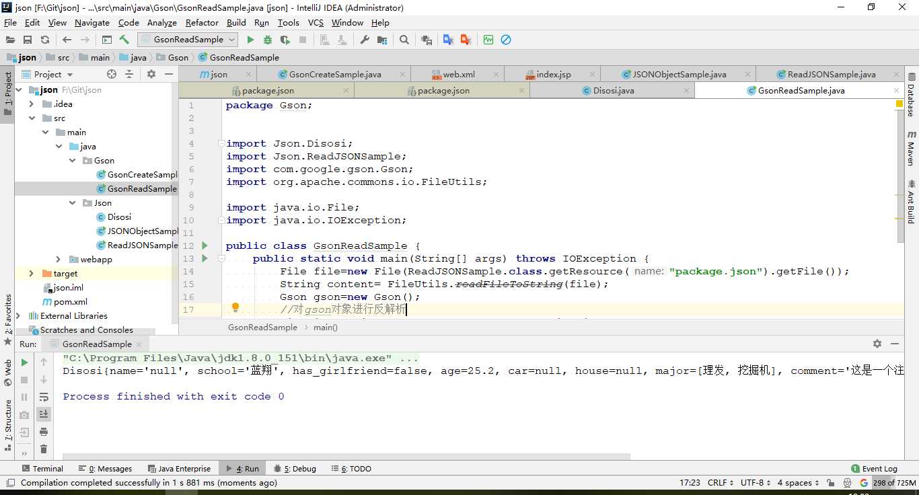This screenshot has height=495, width=919.
Task: Click the Search Everywhere magnifier icon
Action: click(x=404, y=40)
